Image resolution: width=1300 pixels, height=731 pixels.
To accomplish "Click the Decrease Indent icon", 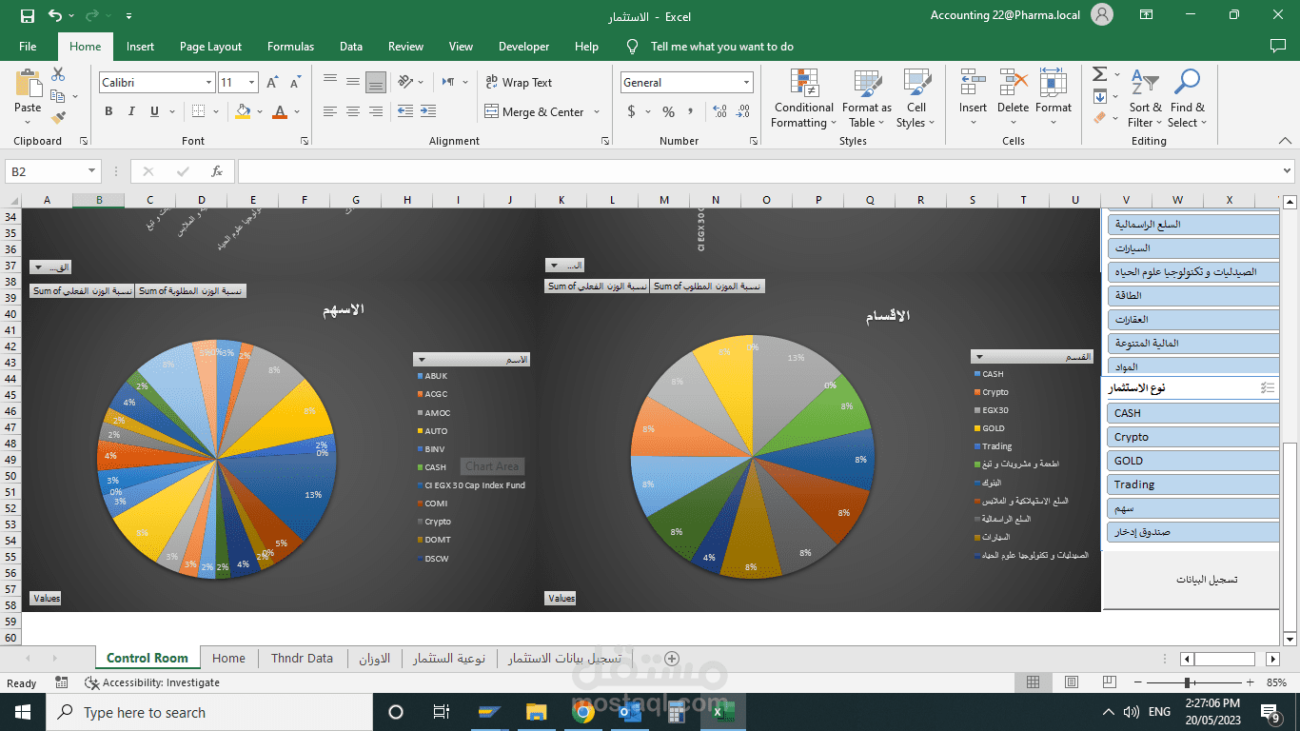I will tap(405, 111).
